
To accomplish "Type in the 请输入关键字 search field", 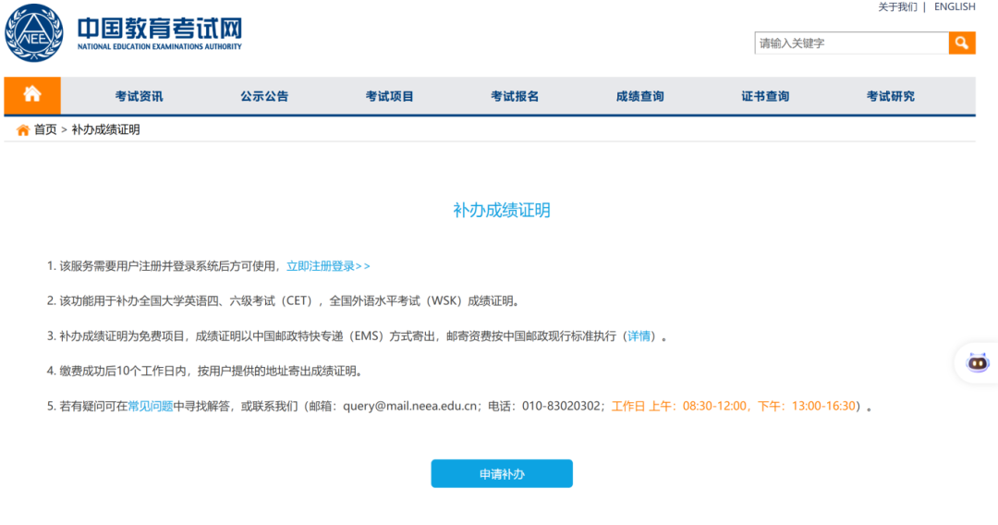I will click(x=851, y=43).
